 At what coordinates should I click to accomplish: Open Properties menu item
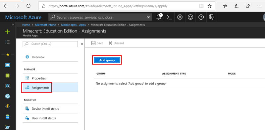[x=50, y=78]
